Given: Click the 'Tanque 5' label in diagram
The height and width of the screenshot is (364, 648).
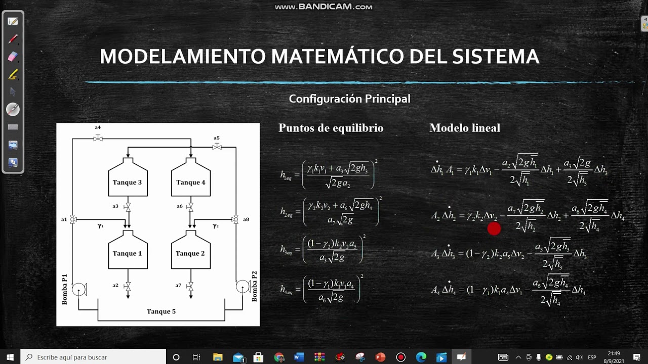Looking at the screenshot, I should (161, 311).
